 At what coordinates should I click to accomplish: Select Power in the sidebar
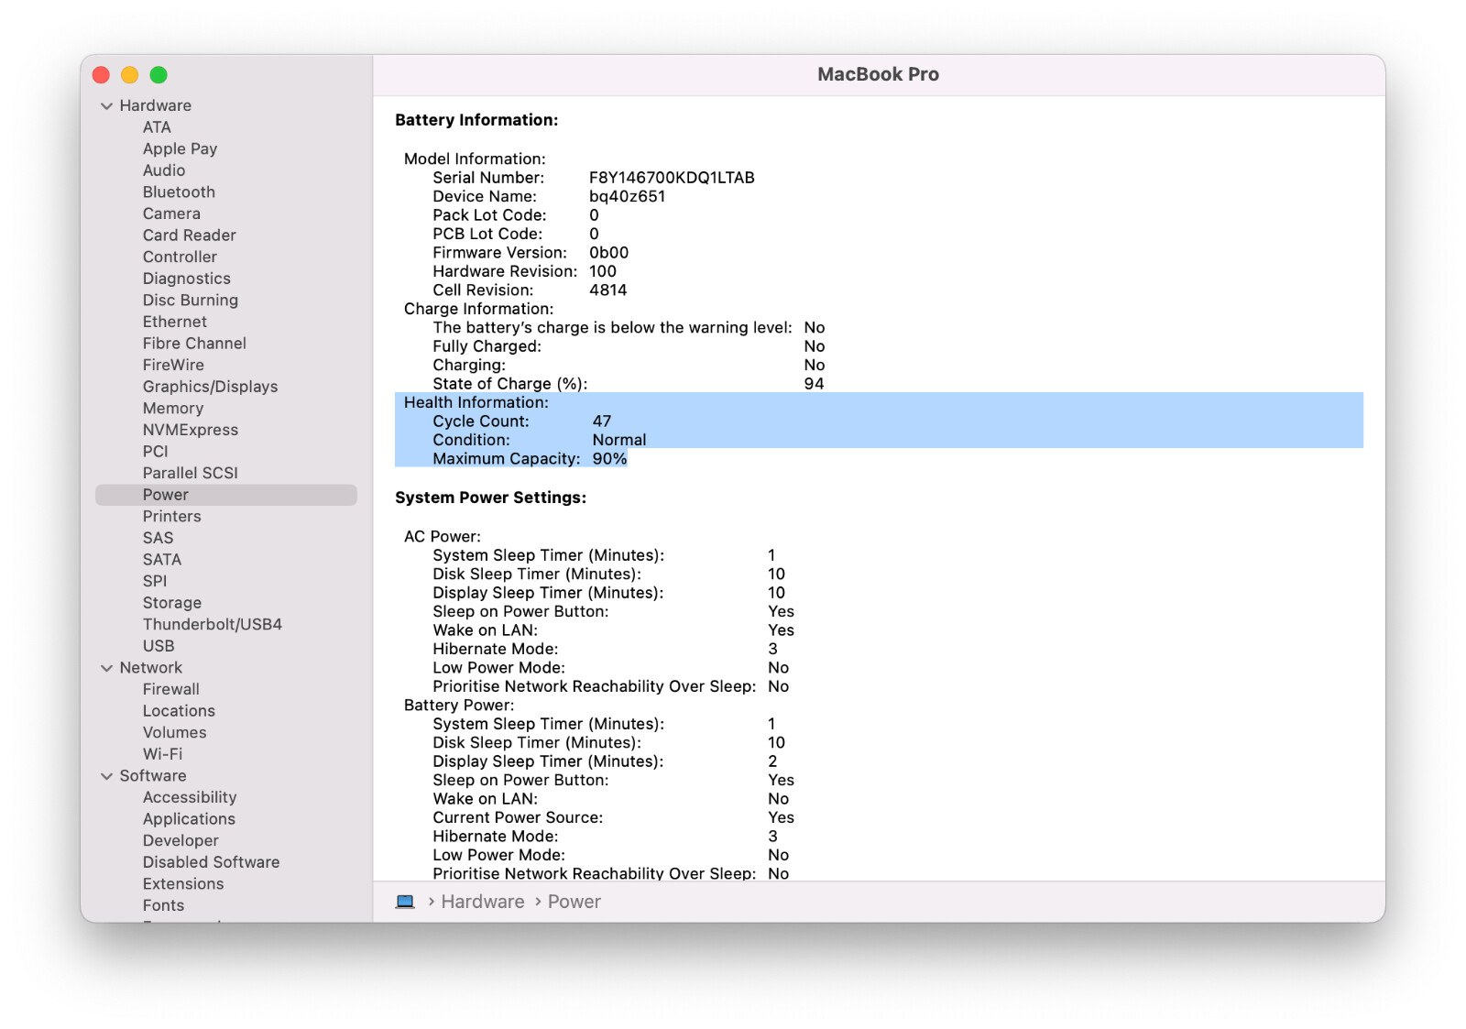[x=166, y=495]
